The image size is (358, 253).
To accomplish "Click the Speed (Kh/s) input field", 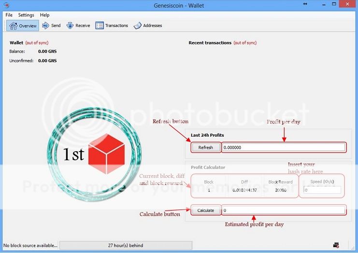I will point(322,190).
